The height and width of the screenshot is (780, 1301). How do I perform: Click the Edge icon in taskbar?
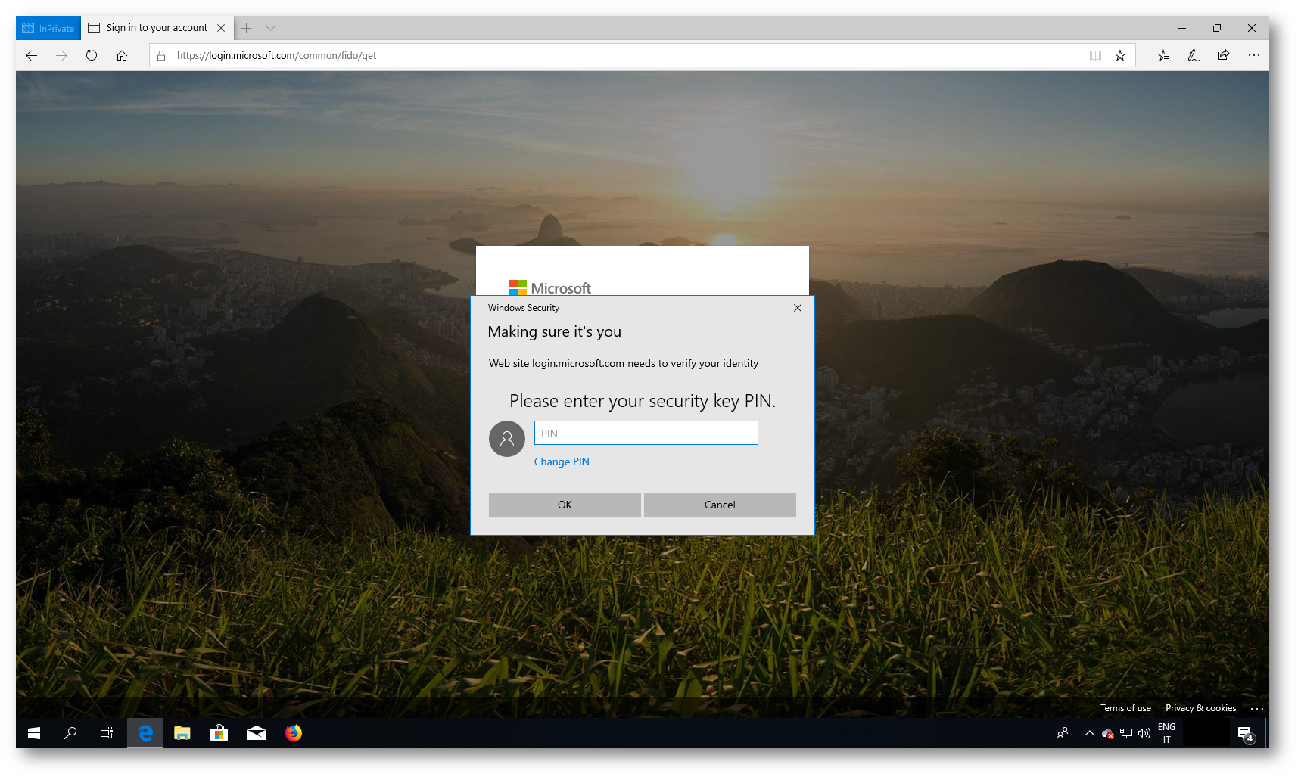coord(145,733)
